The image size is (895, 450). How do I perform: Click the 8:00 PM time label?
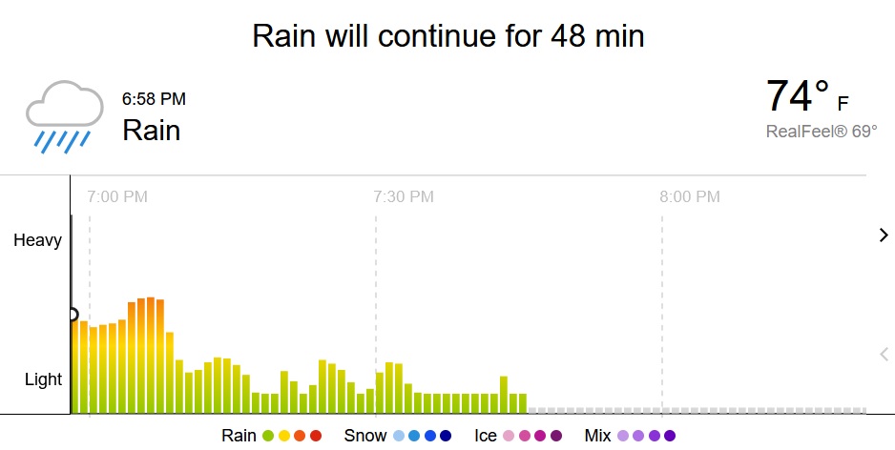(x=690, y=196)
